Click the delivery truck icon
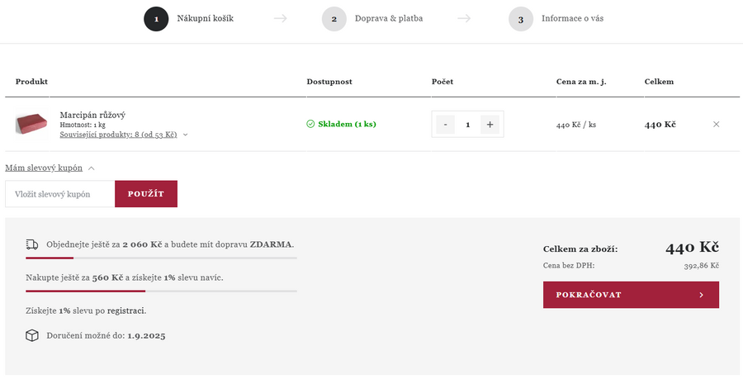Screen dimensions: 743x379 [32, 244]
